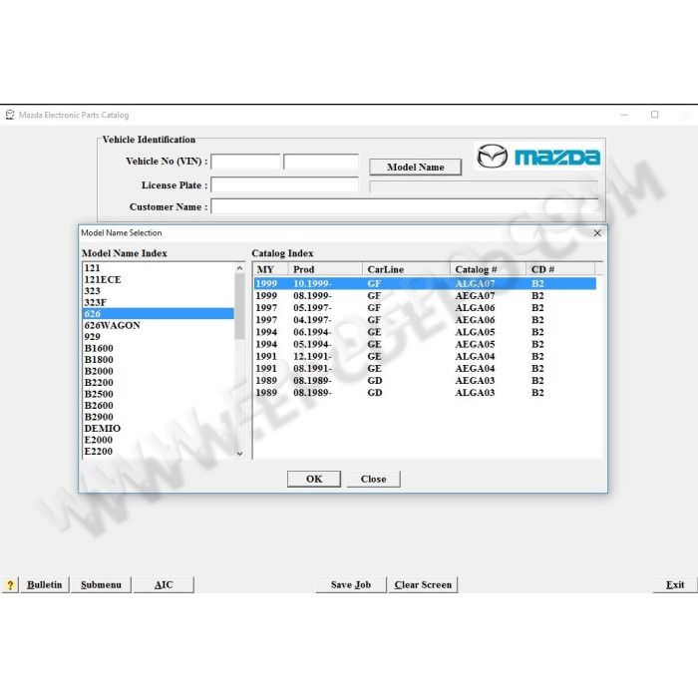The width and height of the screenshot is (698, 698).
Task: Click the Customer Name input field
Action: coord(405,206)
